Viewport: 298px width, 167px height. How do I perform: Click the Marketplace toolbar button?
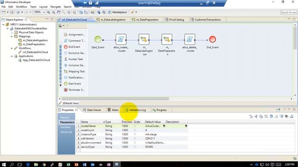(117, 13)
